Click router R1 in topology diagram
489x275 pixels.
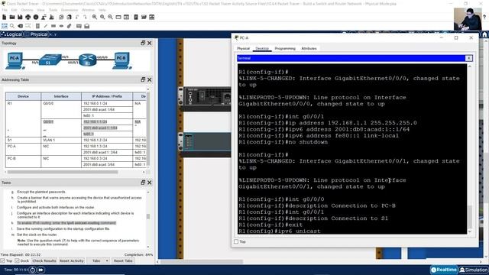(88, 60)
